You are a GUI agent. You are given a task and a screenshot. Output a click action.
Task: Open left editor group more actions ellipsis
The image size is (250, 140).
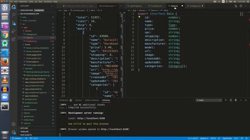click(121, 6)
